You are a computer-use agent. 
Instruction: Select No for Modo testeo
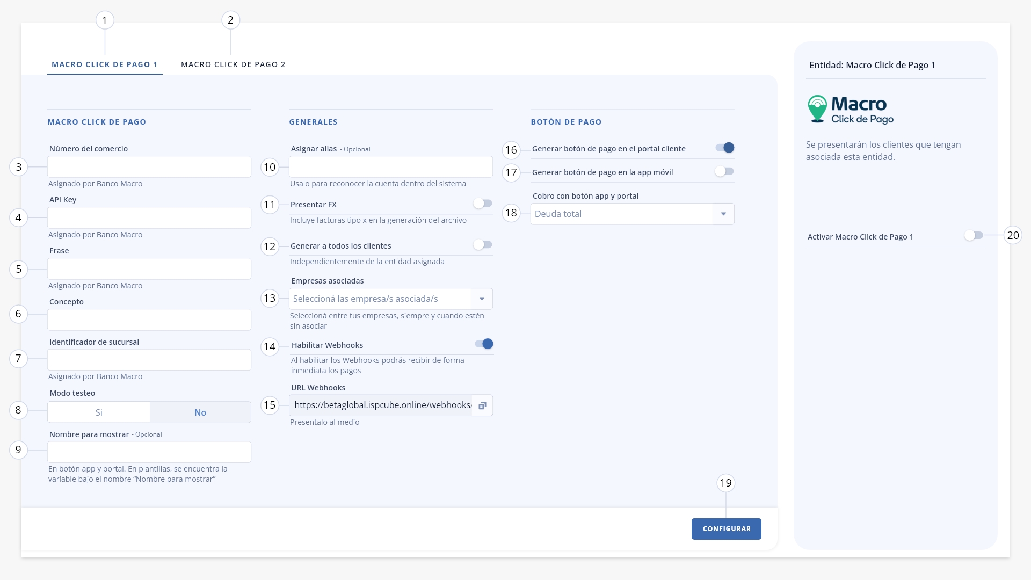200,412
